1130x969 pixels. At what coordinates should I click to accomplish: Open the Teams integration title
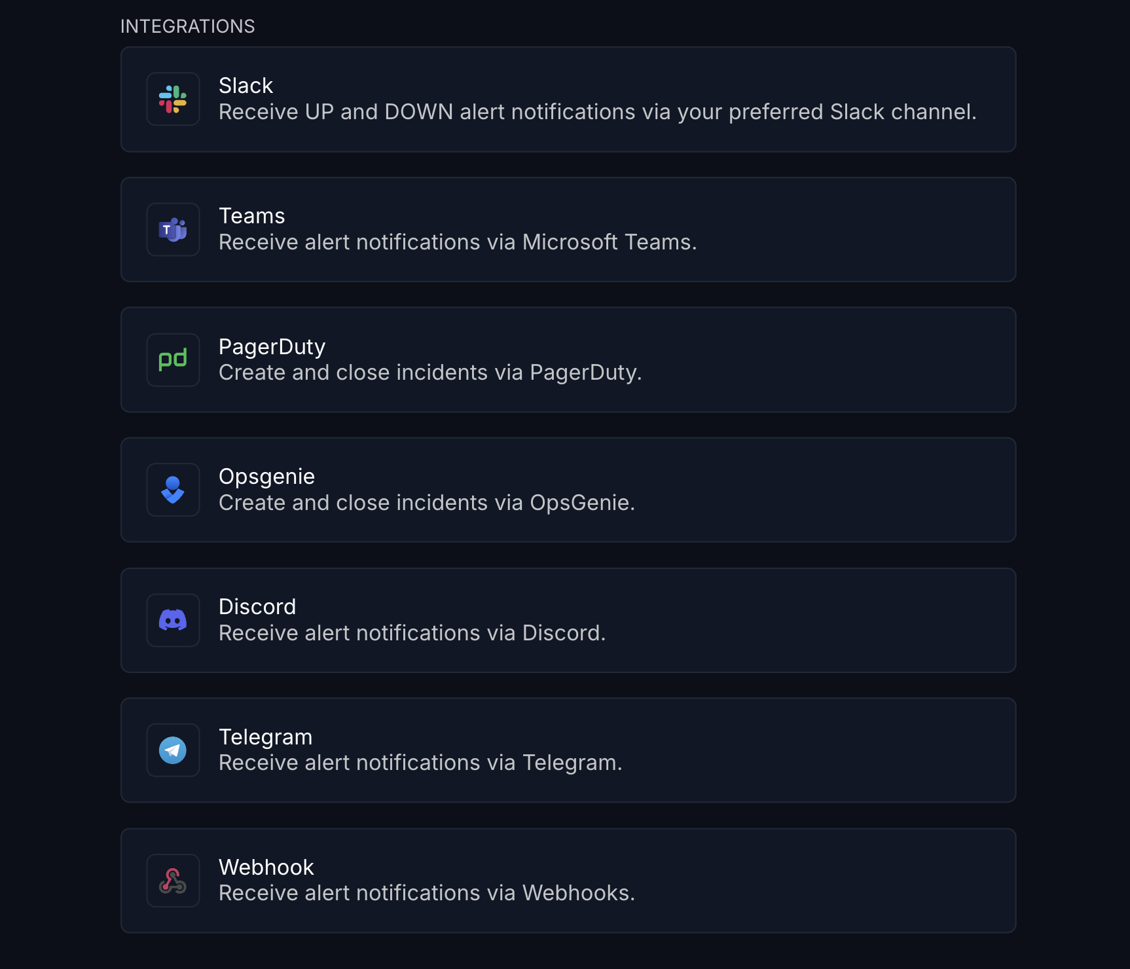point(251,216)
